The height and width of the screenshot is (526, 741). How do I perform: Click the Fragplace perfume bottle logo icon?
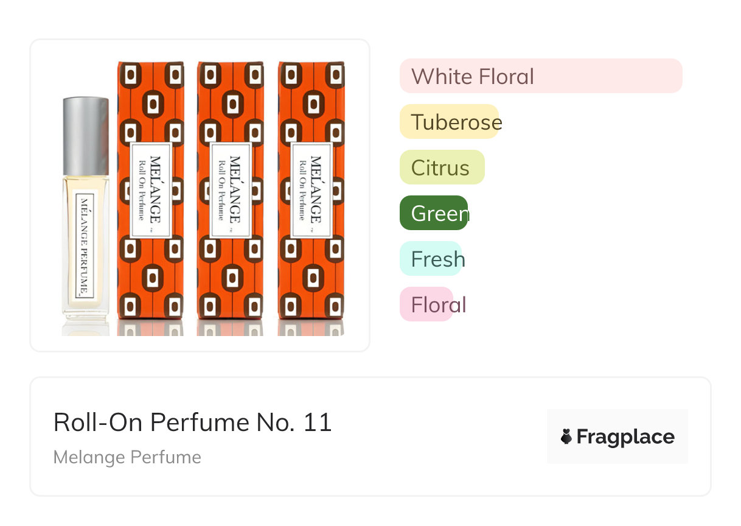566,437
